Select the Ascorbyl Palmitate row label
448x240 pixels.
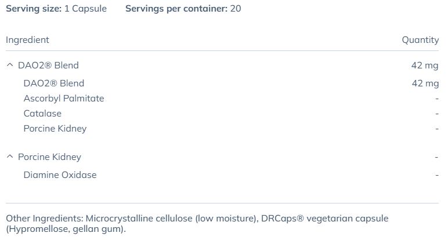click(64, 99)
